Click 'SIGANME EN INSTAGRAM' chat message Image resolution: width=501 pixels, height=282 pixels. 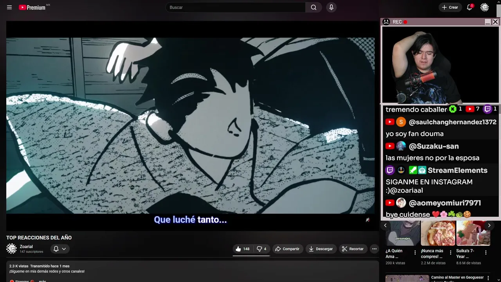pyautogui.click(x=429, y=186)
